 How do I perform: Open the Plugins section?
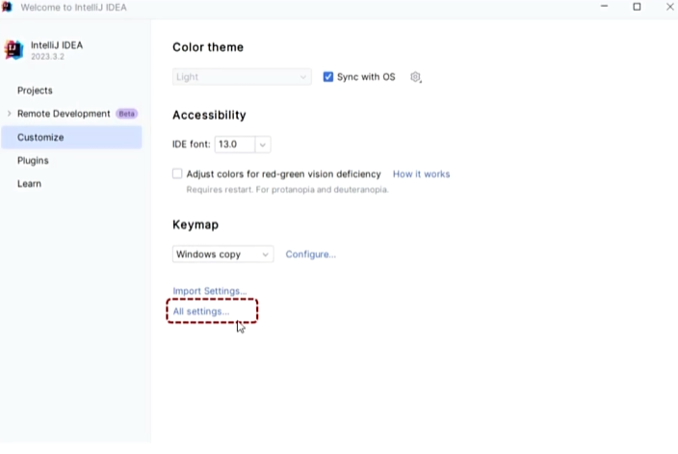[33, 161]
